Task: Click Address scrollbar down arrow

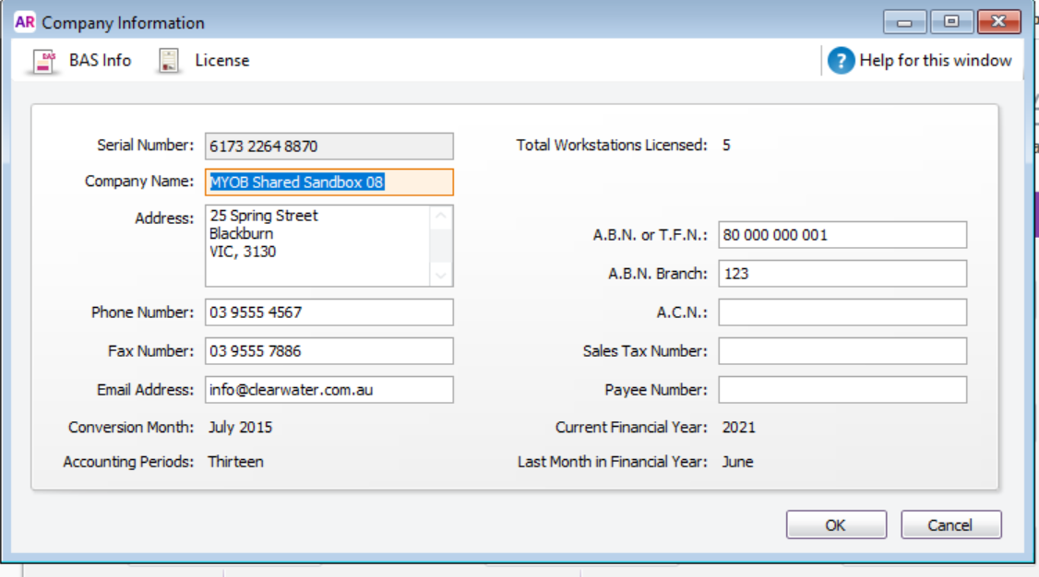Action: (x=441, y=275)
